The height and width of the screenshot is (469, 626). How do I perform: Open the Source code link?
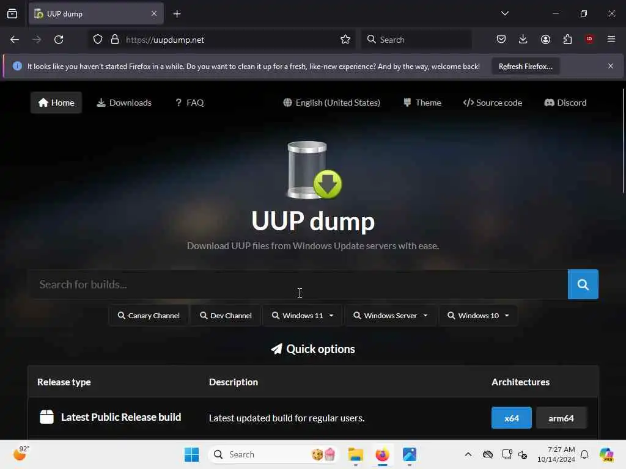coord(493,103)
